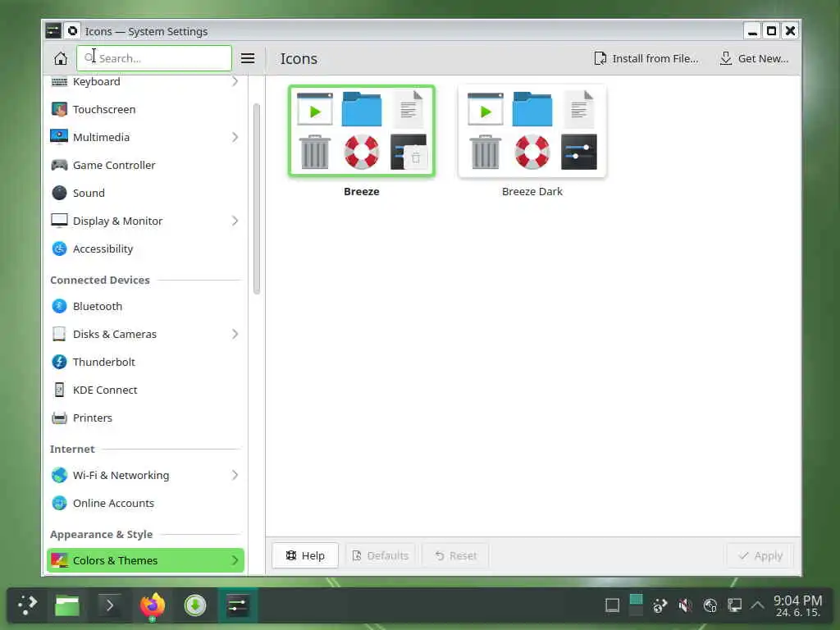Click Get New icon themes button

755,58
